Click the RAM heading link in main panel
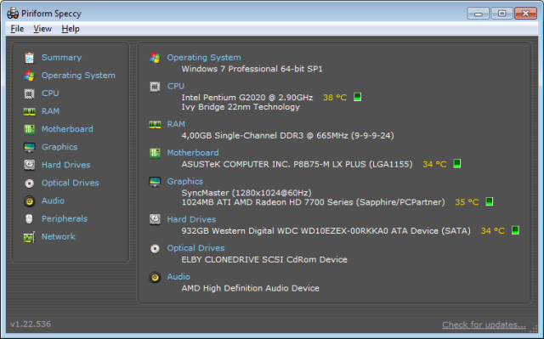Viewport: 544px width, 339px height. click(x=176, y=124)
